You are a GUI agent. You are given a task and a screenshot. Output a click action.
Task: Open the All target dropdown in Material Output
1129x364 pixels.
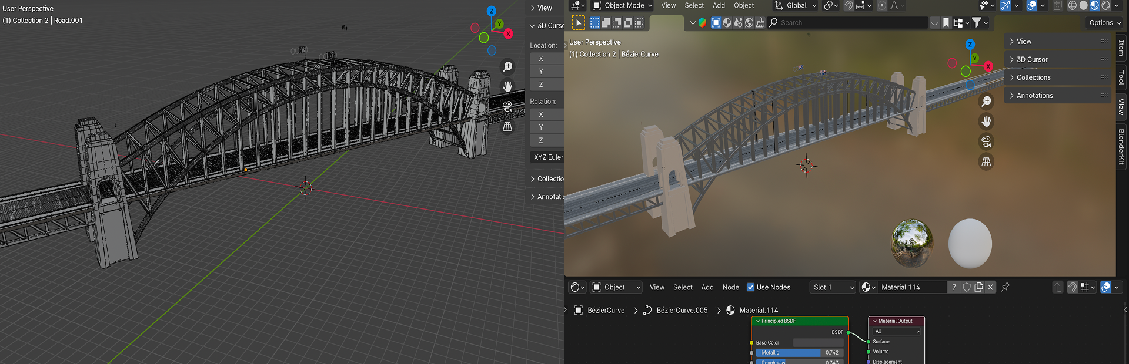[896, 332]
